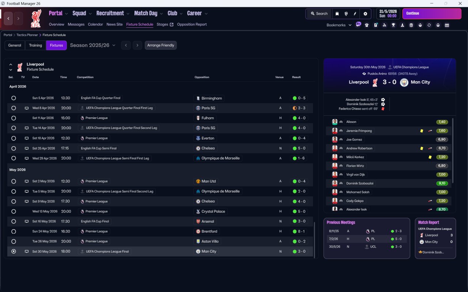Screen dimensions: 468x292
Task: Click the coin stack finances icon
Action: coord(411,25)
